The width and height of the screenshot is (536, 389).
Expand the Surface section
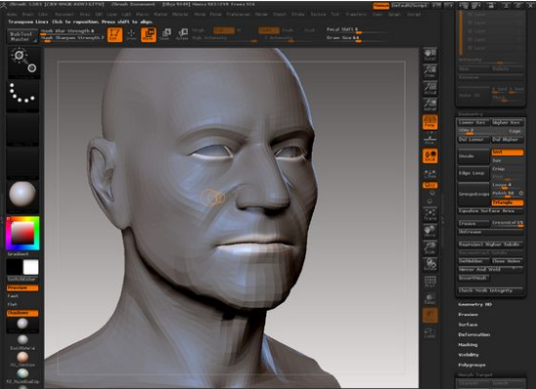tap(468, 325)
